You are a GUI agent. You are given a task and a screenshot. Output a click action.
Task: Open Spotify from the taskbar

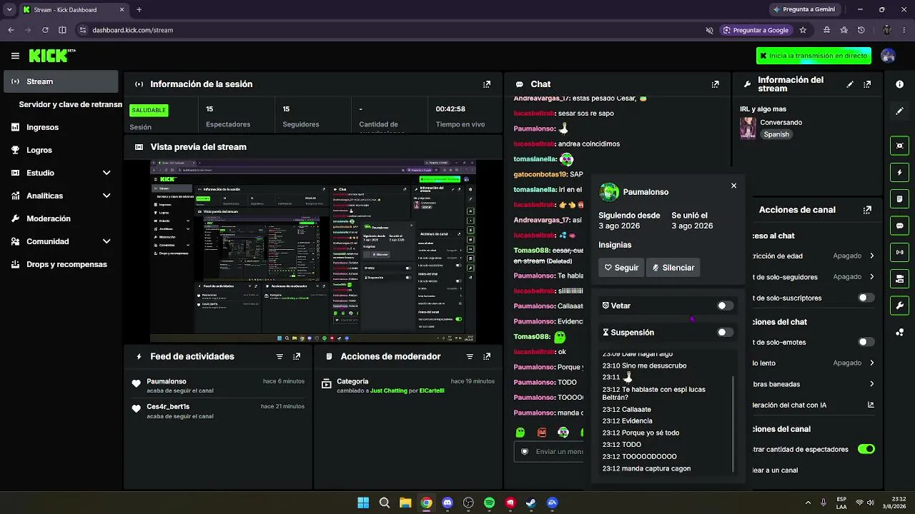489,503
